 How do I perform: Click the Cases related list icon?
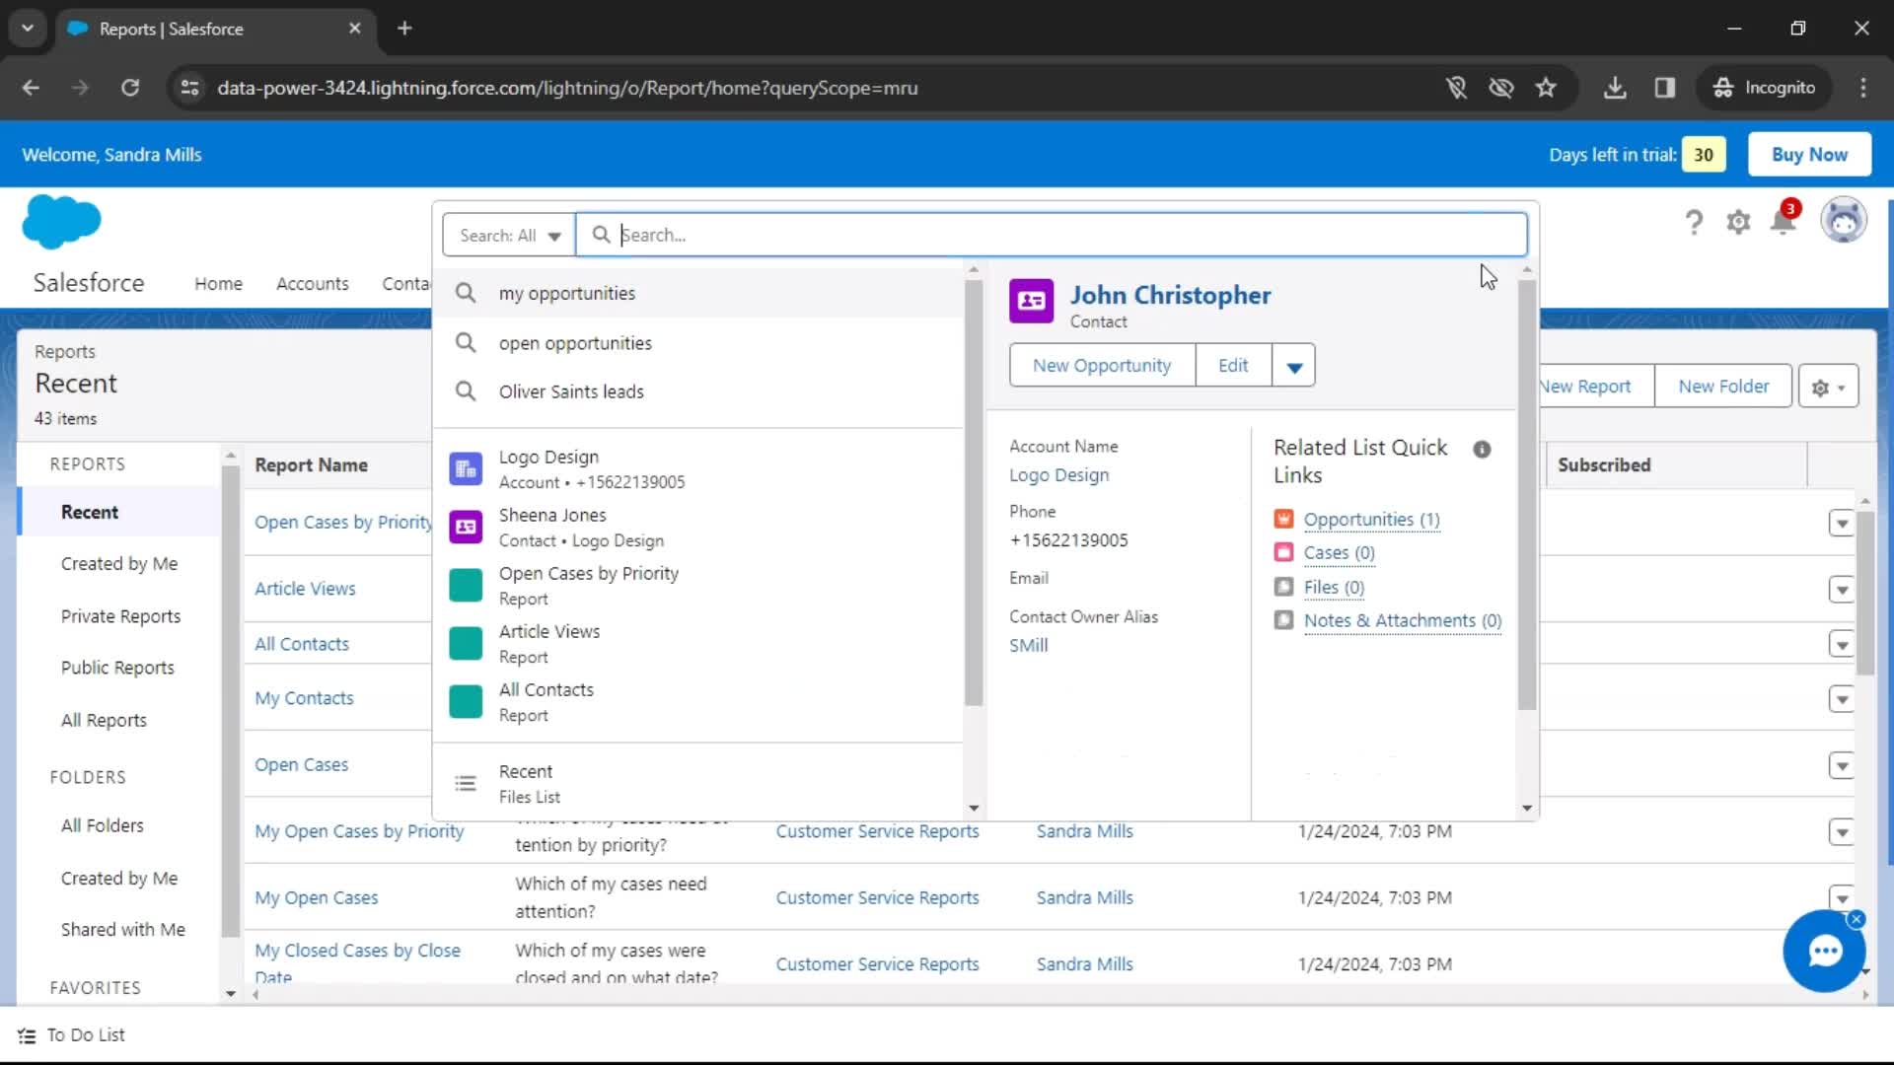click(1283, 552)
